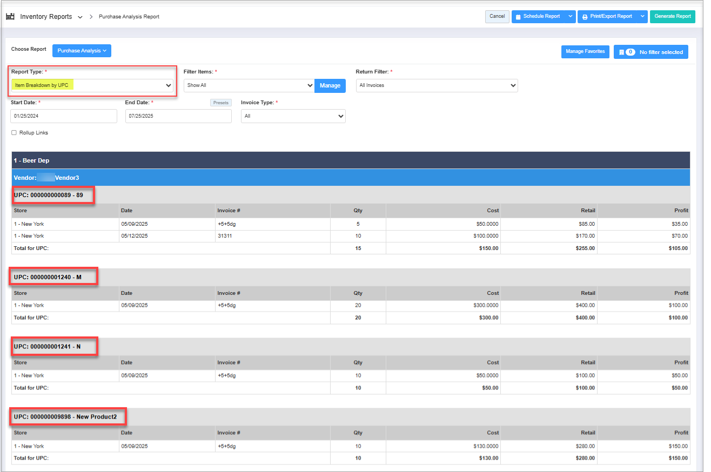This screenshot has height=472, width=711.
Task: Open the Invoice Type dropdown
Action: pos(293,116)
